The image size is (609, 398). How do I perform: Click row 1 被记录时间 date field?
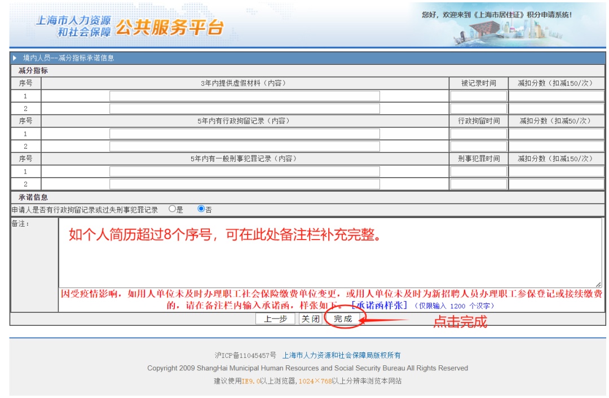[x=479, y=96]
